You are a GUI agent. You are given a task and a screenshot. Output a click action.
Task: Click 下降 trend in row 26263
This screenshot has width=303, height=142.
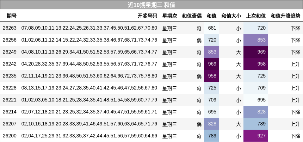click(x=296, y=28)
